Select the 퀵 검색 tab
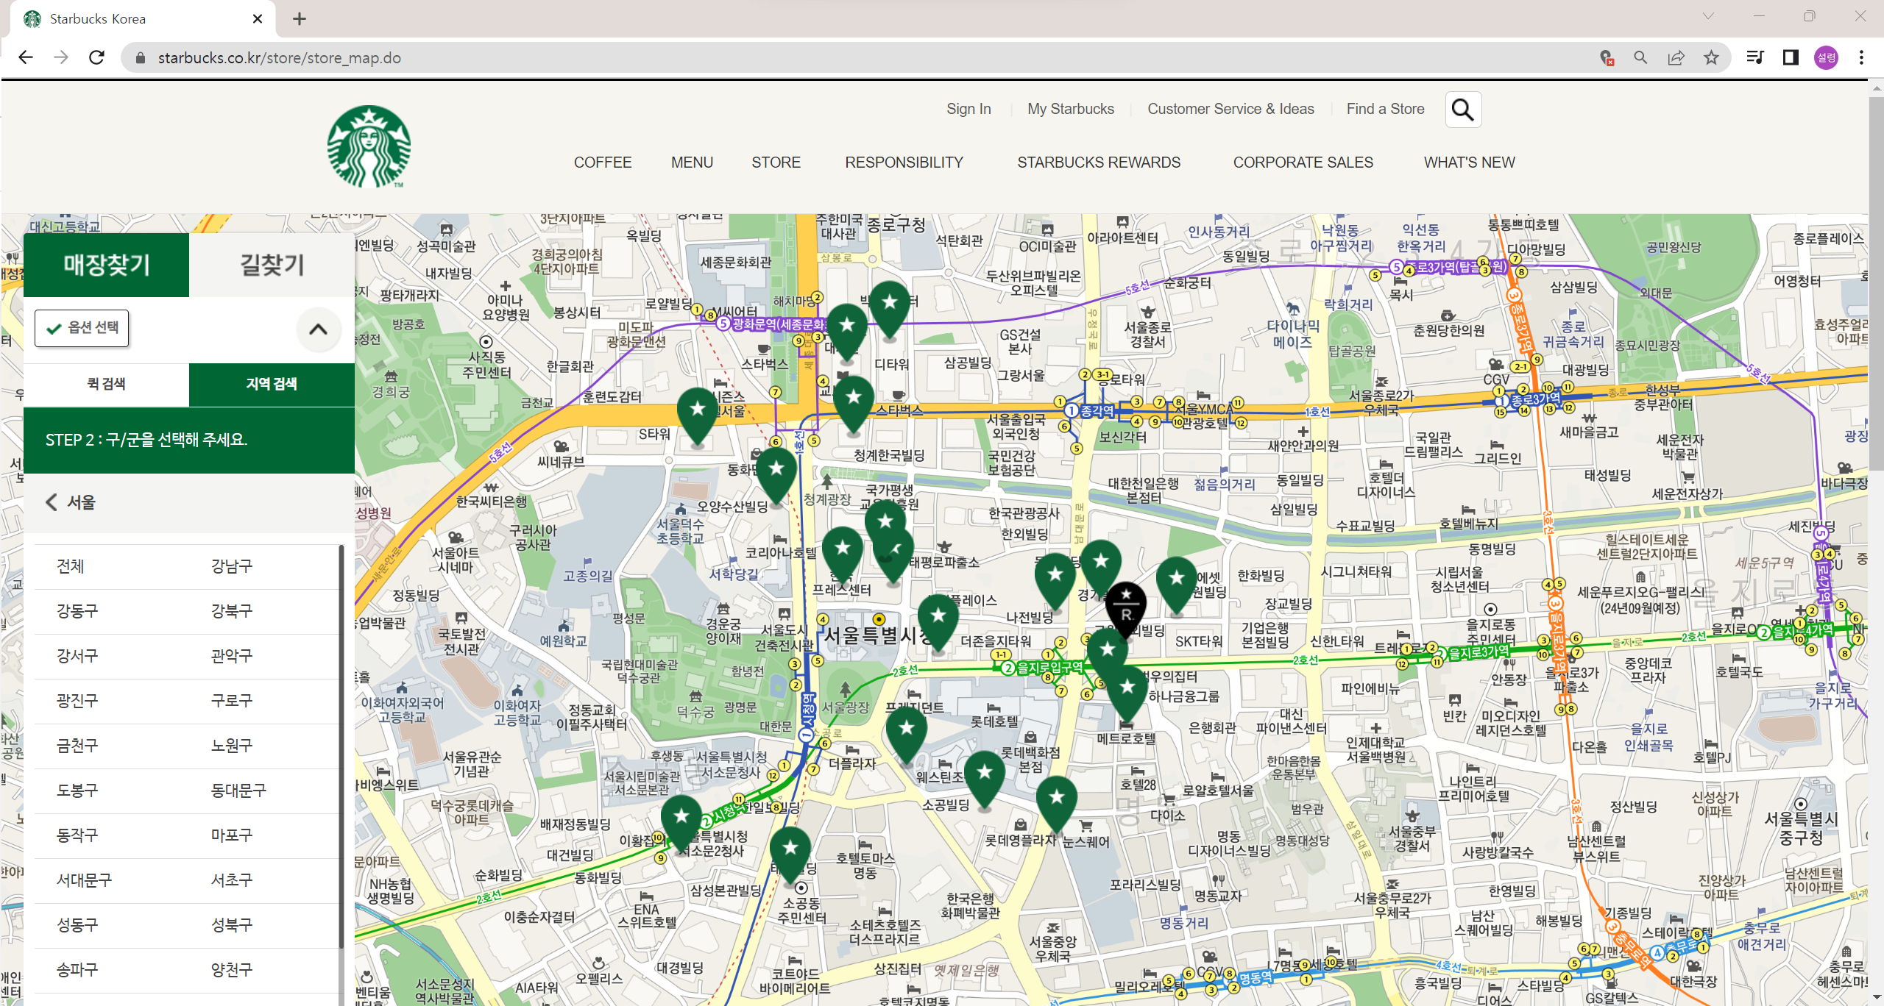Screen dimensions: 1884x1006 [x=106, y=384]
